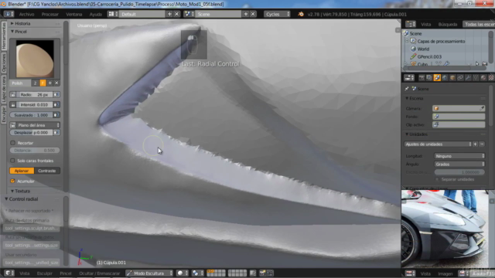Switch to the Opciones side tab

click(3, 63)
